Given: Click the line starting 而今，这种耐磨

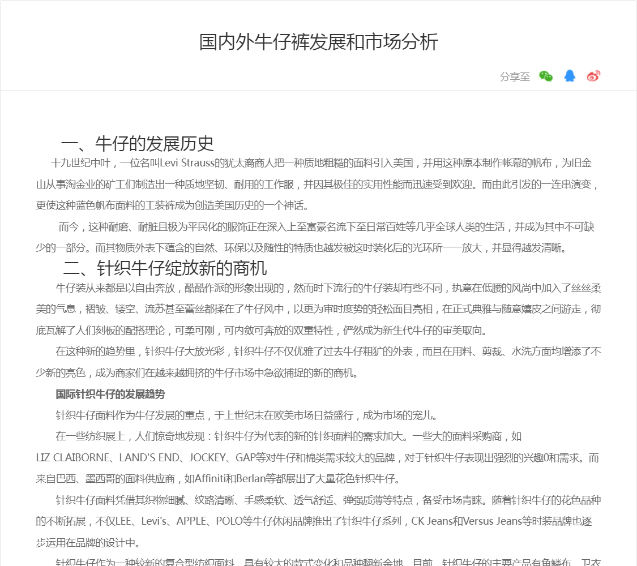Looking at the screenshot, I should click(x=326, y=226).
